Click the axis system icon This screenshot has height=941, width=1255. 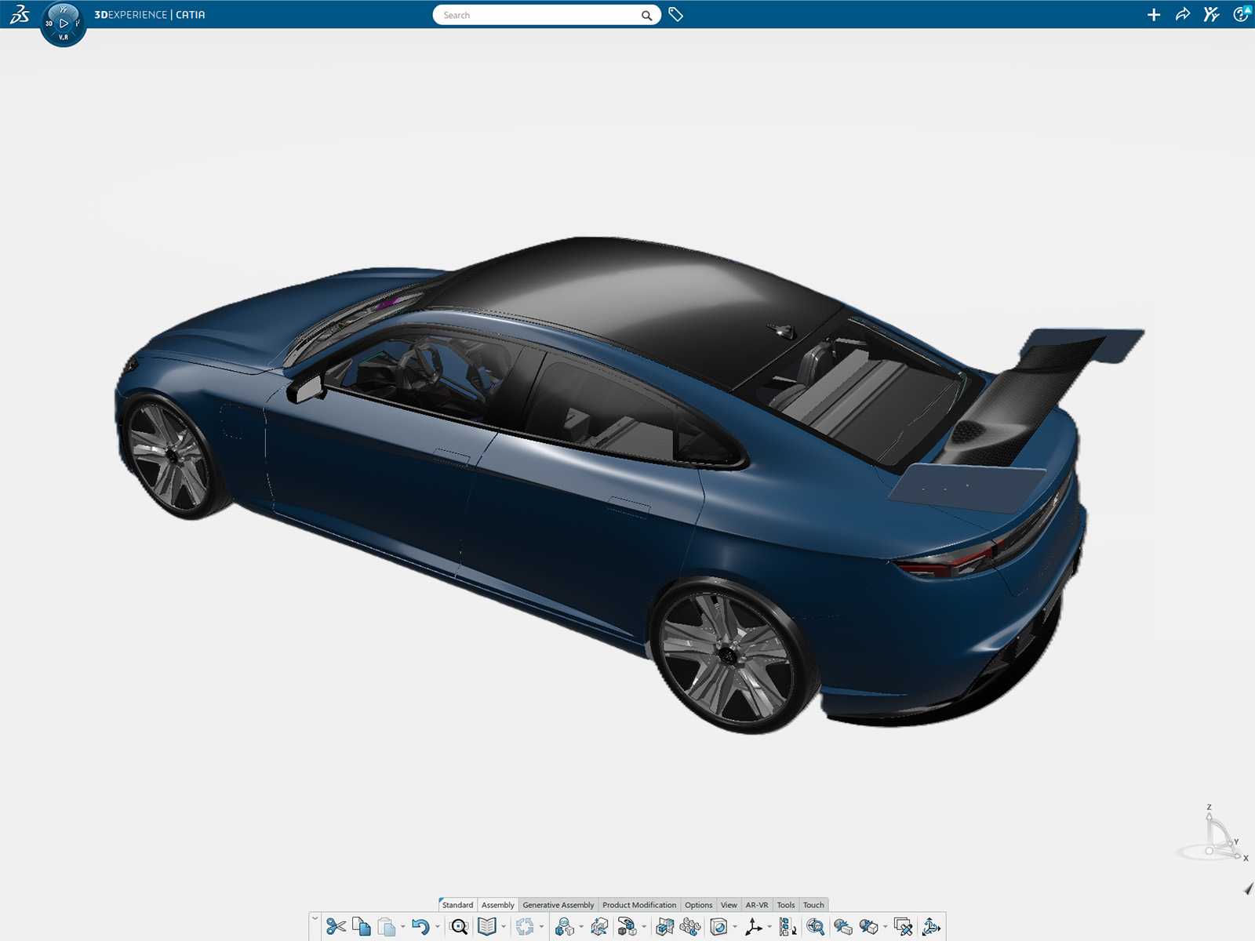pyautogui.click(x=754, y=927)
